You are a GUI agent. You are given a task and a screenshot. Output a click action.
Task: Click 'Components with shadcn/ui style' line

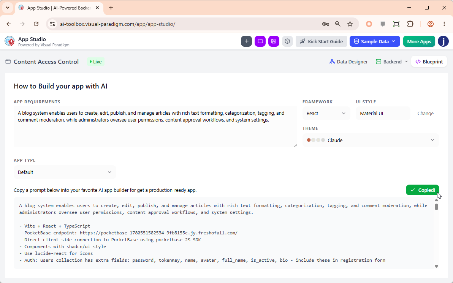coord(63,247)
